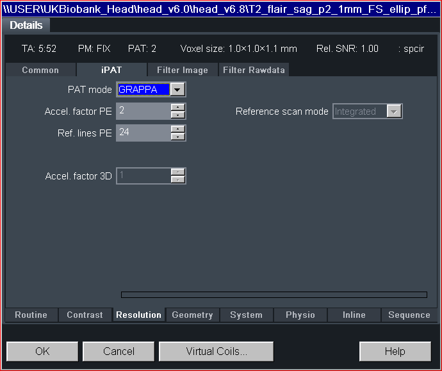Click the Help button
Viewport: 442px width, 371px height.
coord(395,351)
